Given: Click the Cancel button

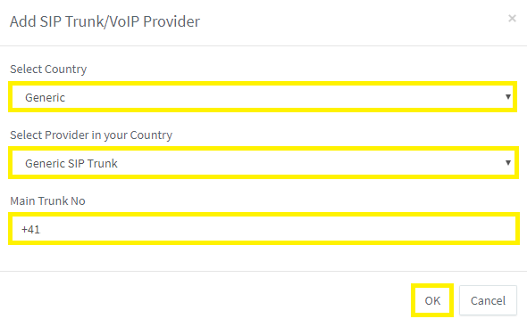Looking at the screenshot, I should click(x=488, y=300).
